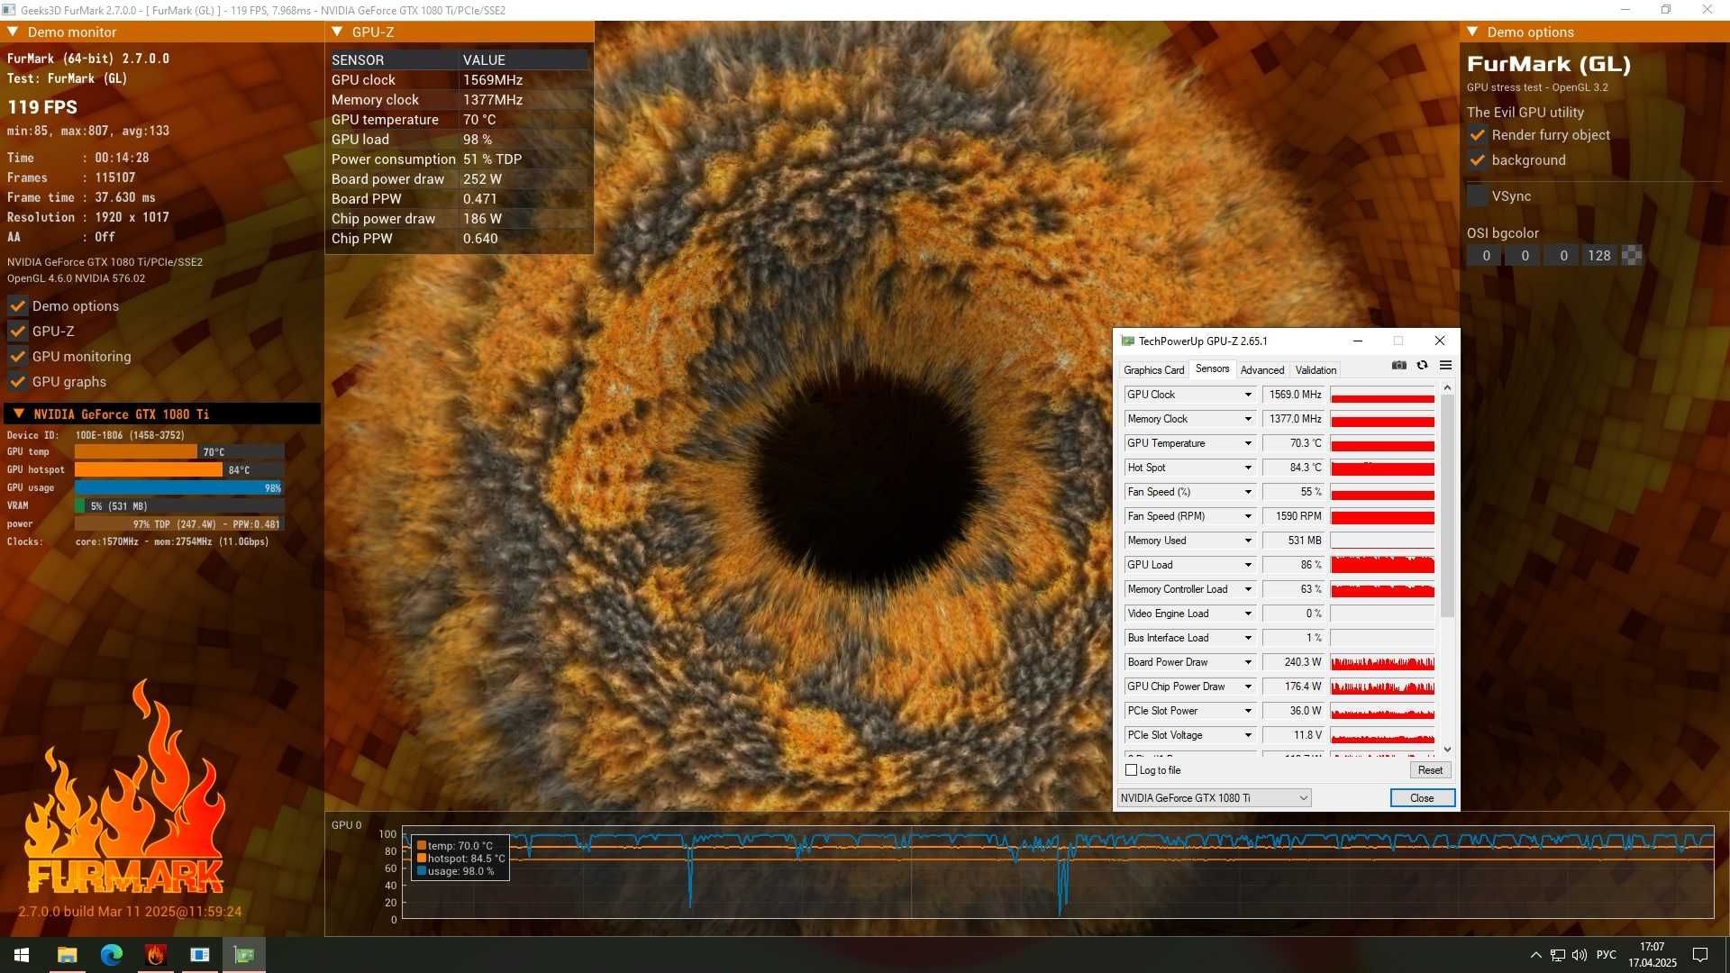The image size is (1730, 973).
Task: Open the PCIe Slot Voltage dropdown
Action: coord(1248,735)
